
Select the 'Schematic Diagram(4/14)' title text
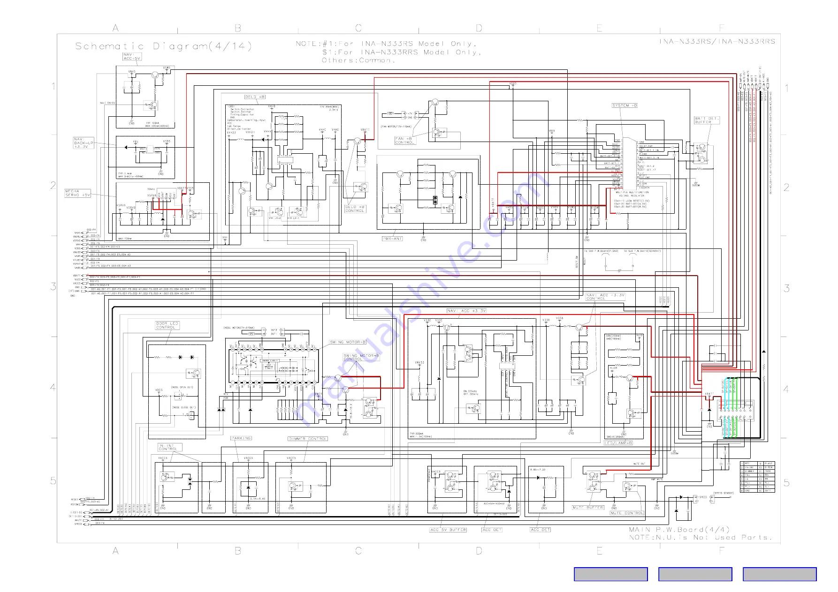pyautogui.click(x=164, y=46)
